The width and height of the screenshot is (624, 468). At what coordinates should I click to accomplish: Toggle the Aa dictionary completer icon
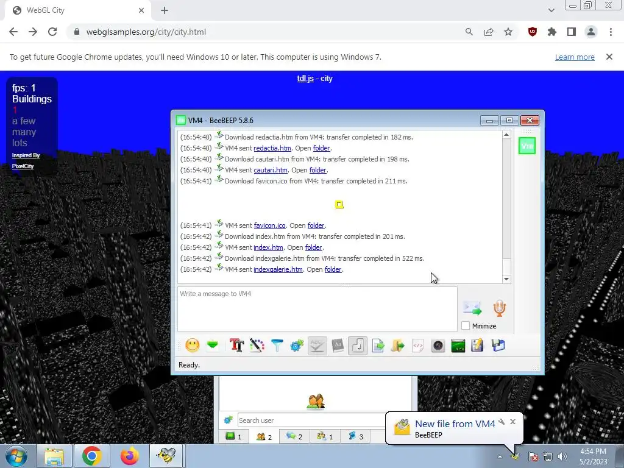(x=338, y=345)
